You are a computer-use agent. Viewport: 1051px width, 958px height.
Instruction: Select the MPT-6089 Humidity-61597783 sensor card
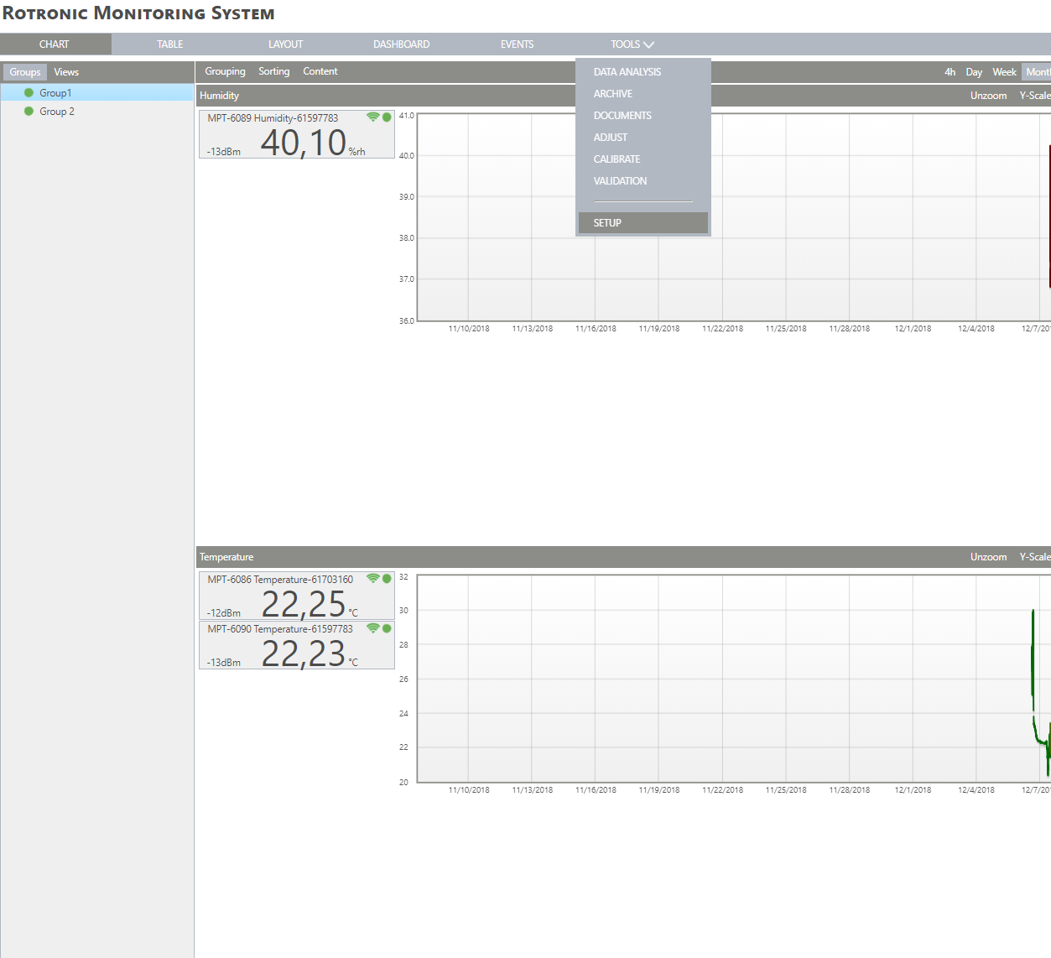[x=297, y=134]
